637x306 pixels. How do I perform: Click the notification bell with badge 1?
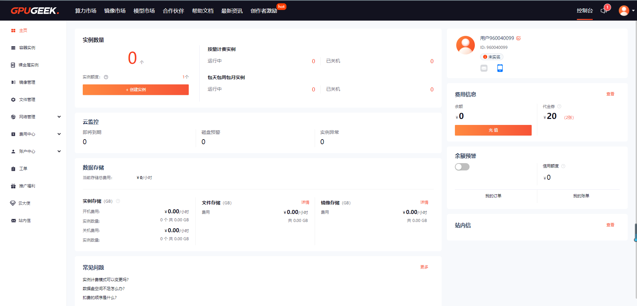[604, 10]
